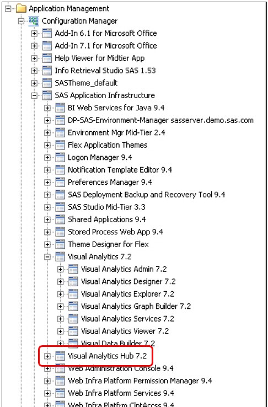
Task: Click the icon beside SASTheme_default
Action: 47,83
